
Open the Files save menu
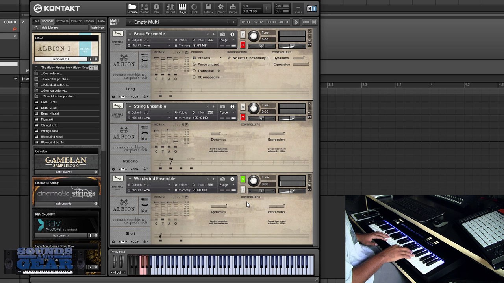coord(208,8)
